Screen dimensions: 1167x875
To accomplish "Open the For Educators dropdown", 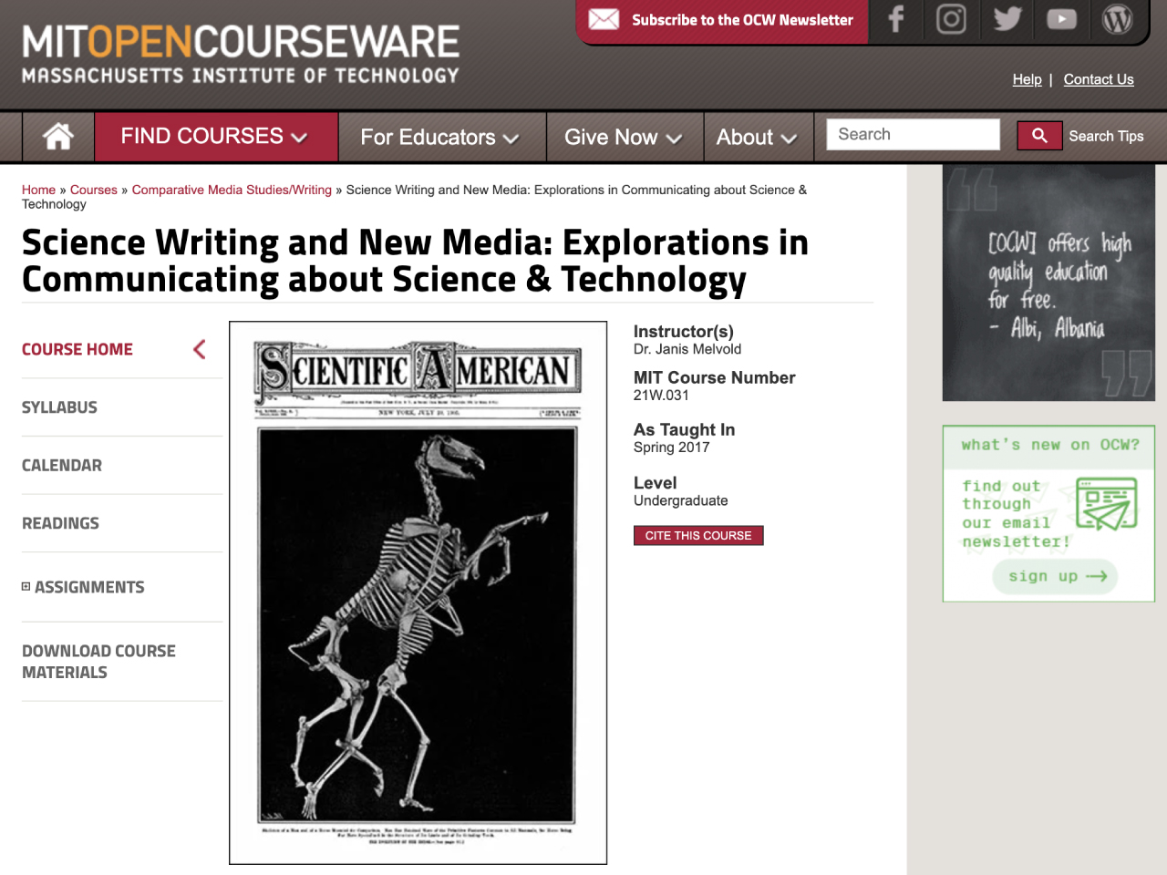I will [x=441, y=137].
